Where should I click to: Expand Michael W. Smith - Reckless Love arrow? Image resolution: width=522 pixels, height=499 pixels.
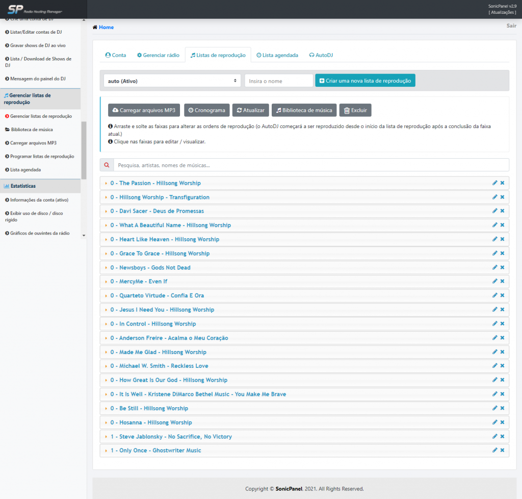coord(106,366)
